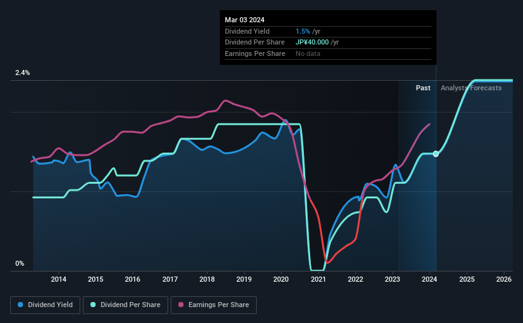
Task: Click the 2026 x-axis label
Action: click(x=504, y=279)
